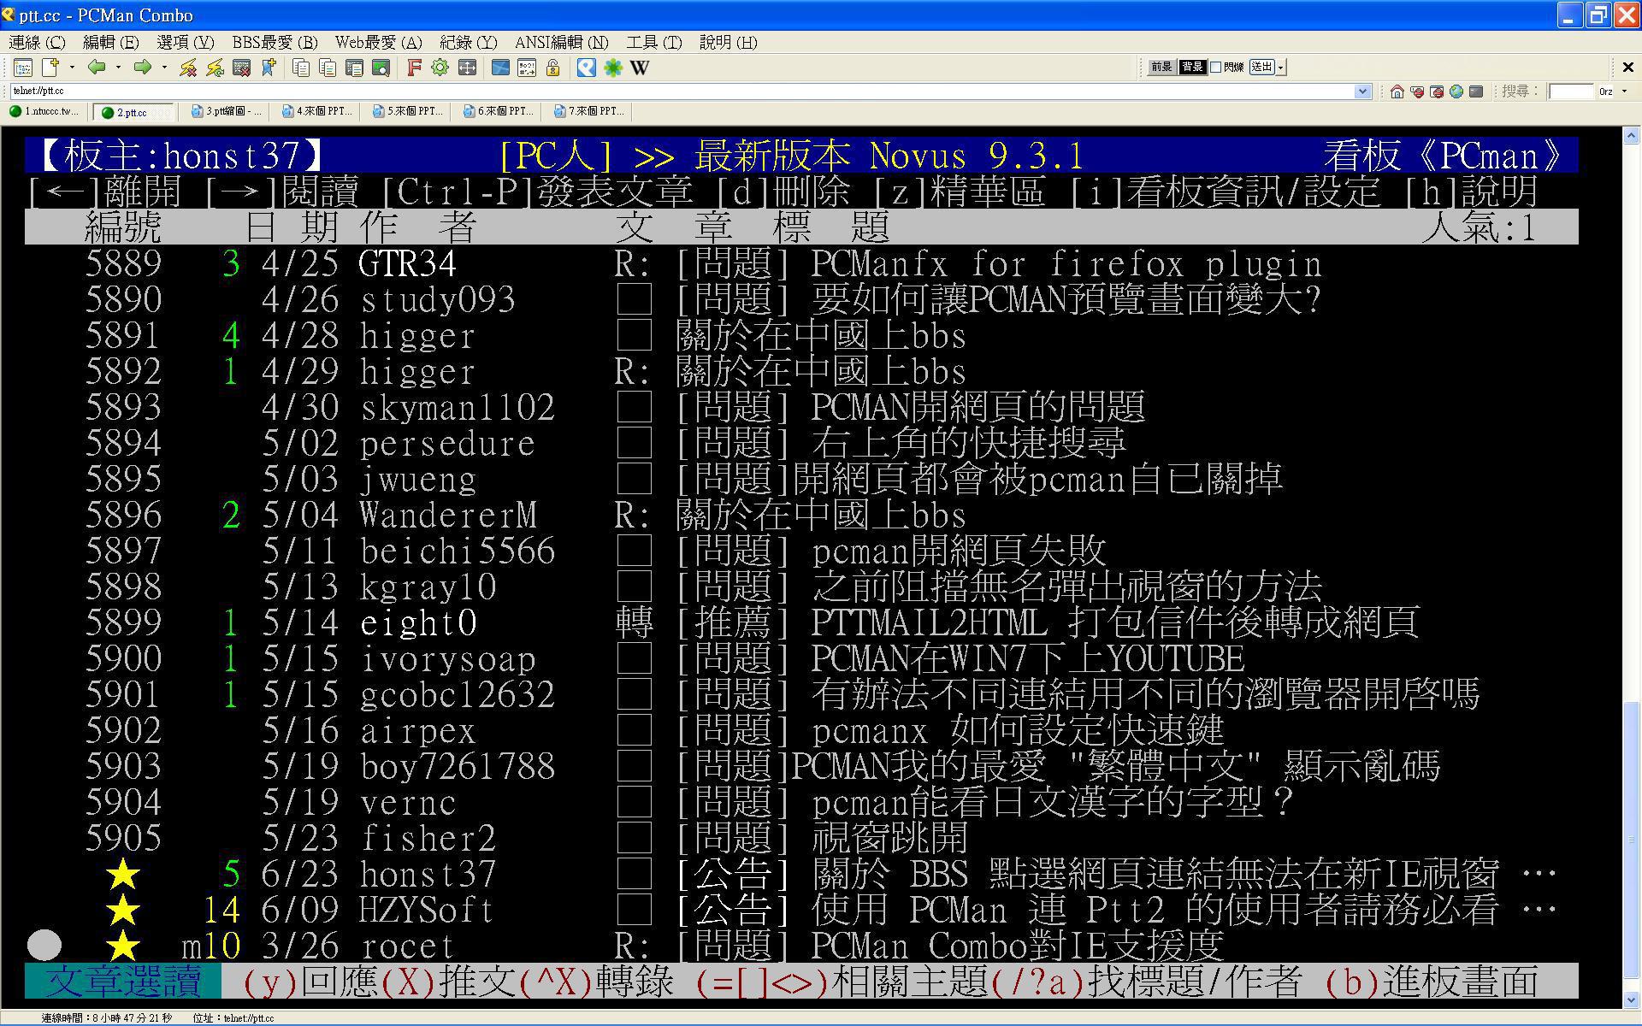Expand the address bar dropdown

click(x=1363, y=91)
